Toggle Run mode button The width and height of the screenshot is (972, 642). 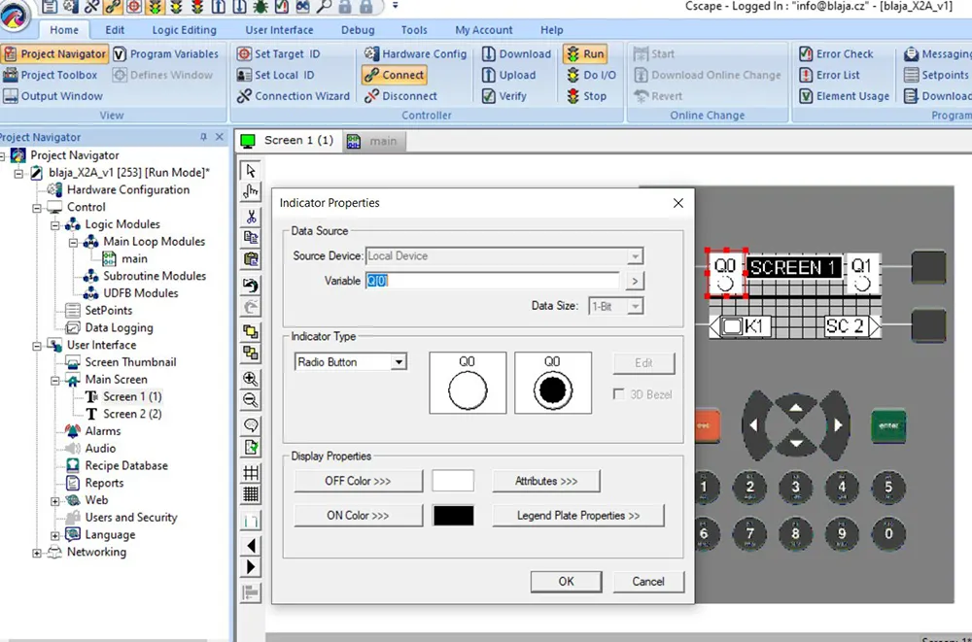click(x=585, y=54)
